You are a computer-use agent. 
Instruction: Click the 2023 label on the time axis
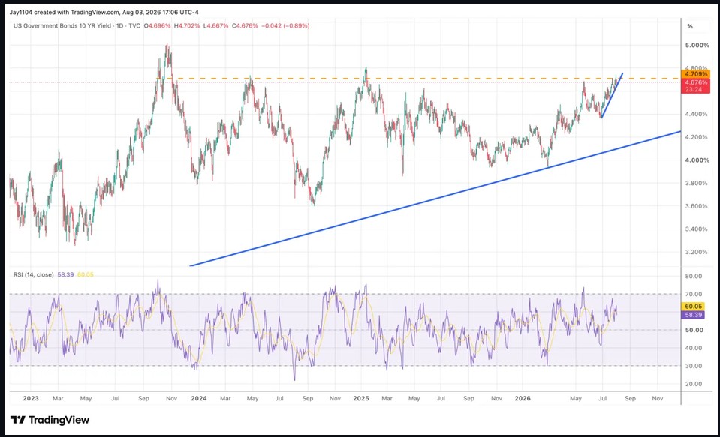click(31, 398)
